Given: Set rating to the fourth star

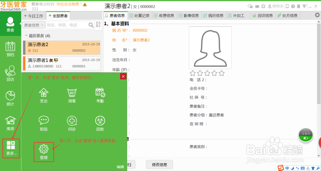Looking at the screenshot, I should (214, 73).
